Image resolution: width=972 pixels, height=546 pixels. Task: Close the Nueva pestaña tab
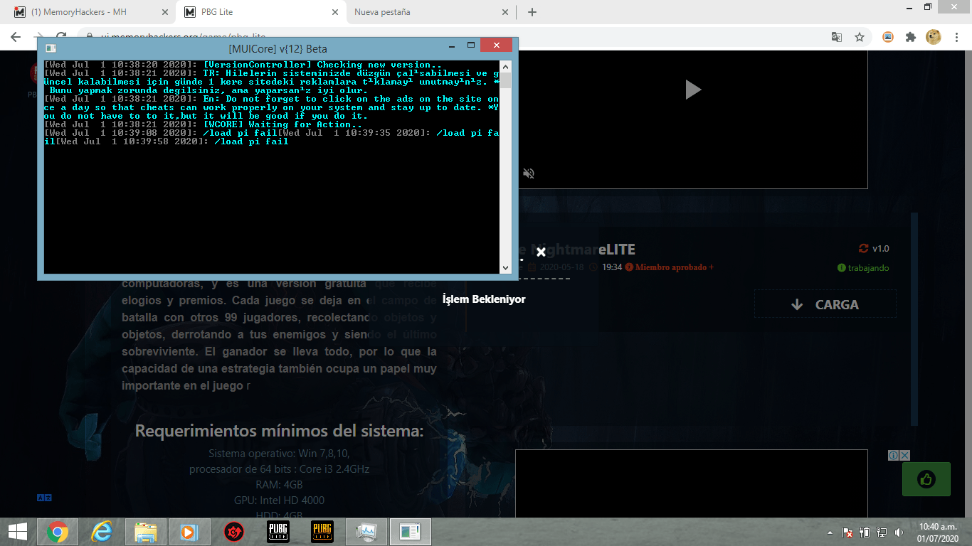[506, 12]
